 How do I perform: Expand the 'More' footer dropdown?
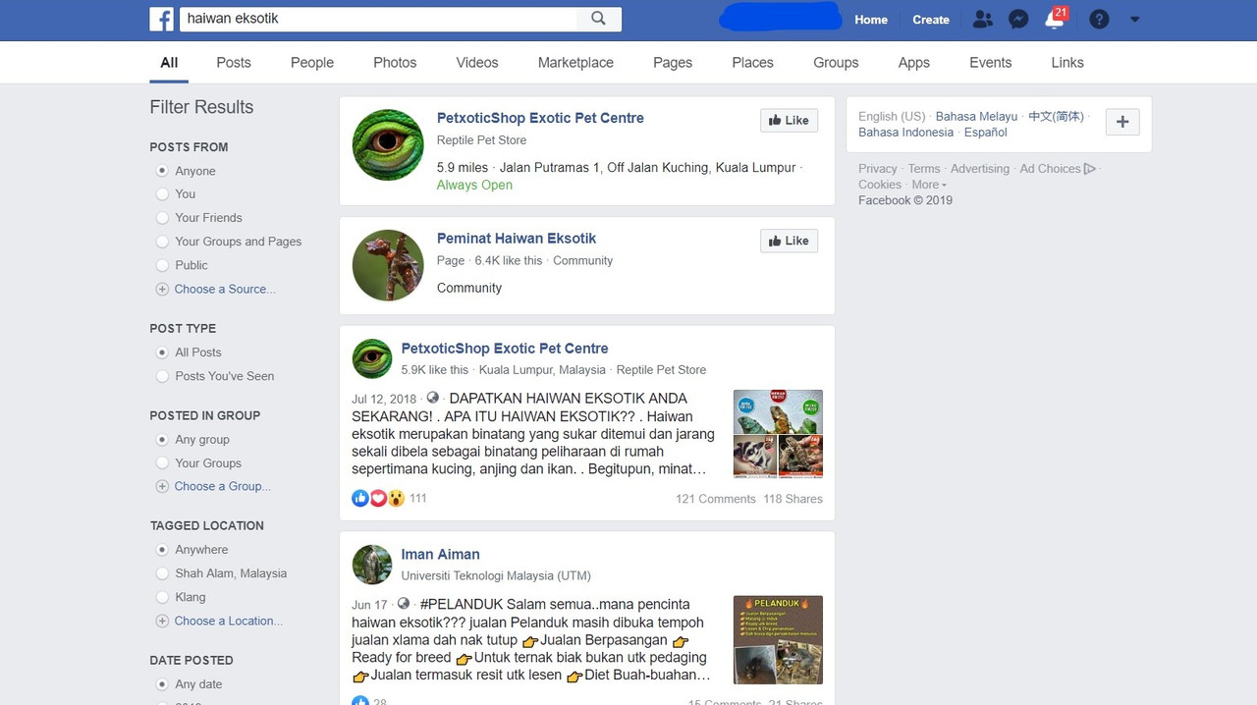(x=929, y=185)
